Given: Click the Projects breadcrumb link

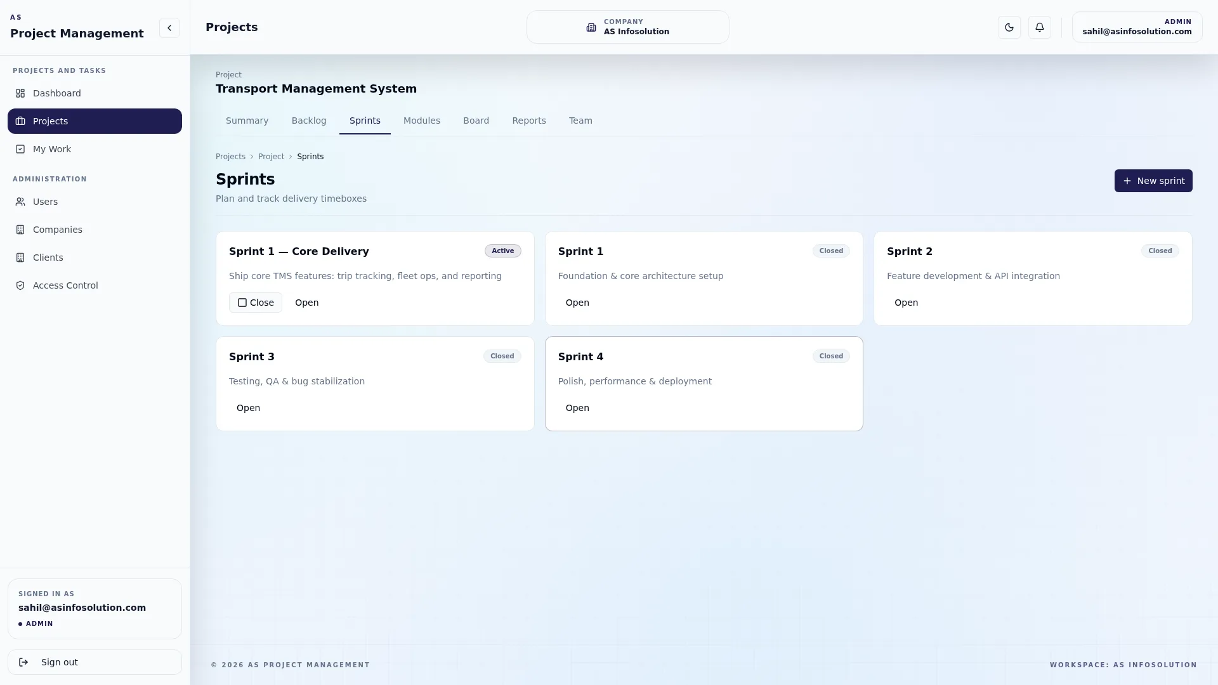Looking at the screenshot, I should pyautogui.click(x=230, y=157).
